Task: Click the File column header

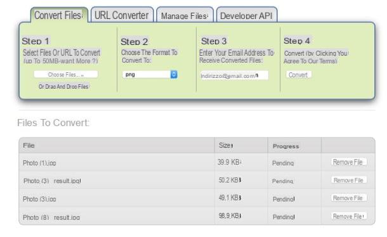Action: point(117,146)
